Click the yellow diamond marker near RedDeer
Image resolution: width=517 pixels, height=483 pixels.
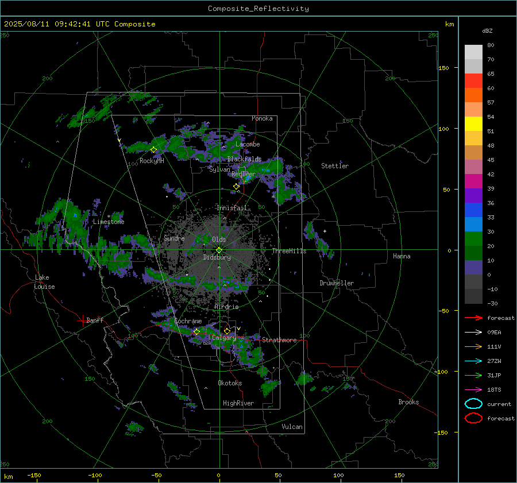click(236, 187)
